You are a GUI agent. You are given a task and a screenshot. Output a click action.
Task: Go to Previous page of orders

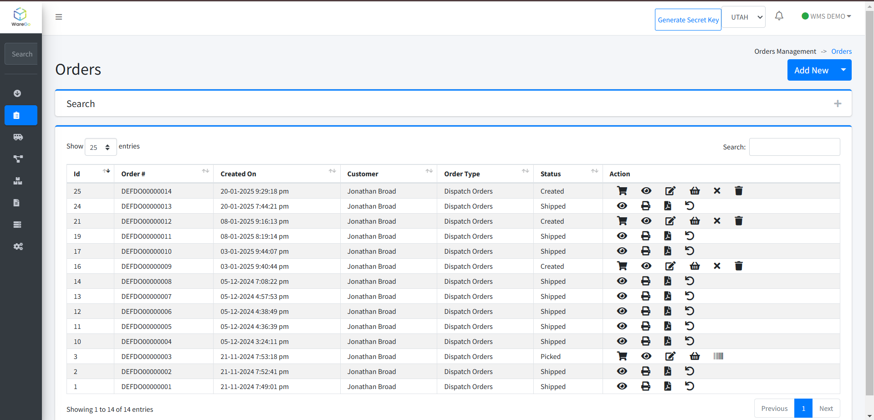tap(774, 409)
